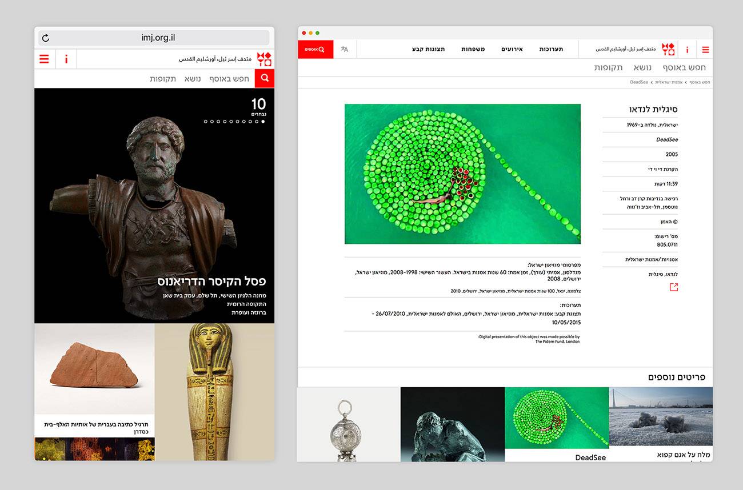Click the red אוספים search button

point(315,49)
